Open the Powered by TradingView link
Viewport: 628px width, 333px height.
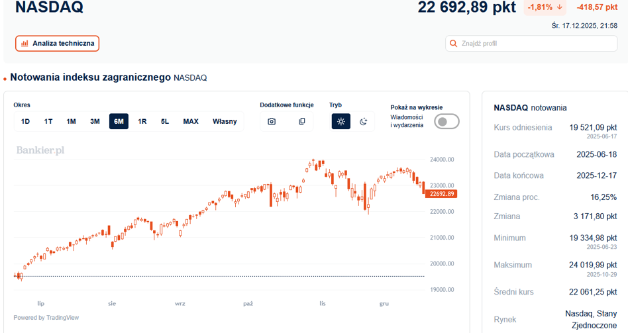46,317
